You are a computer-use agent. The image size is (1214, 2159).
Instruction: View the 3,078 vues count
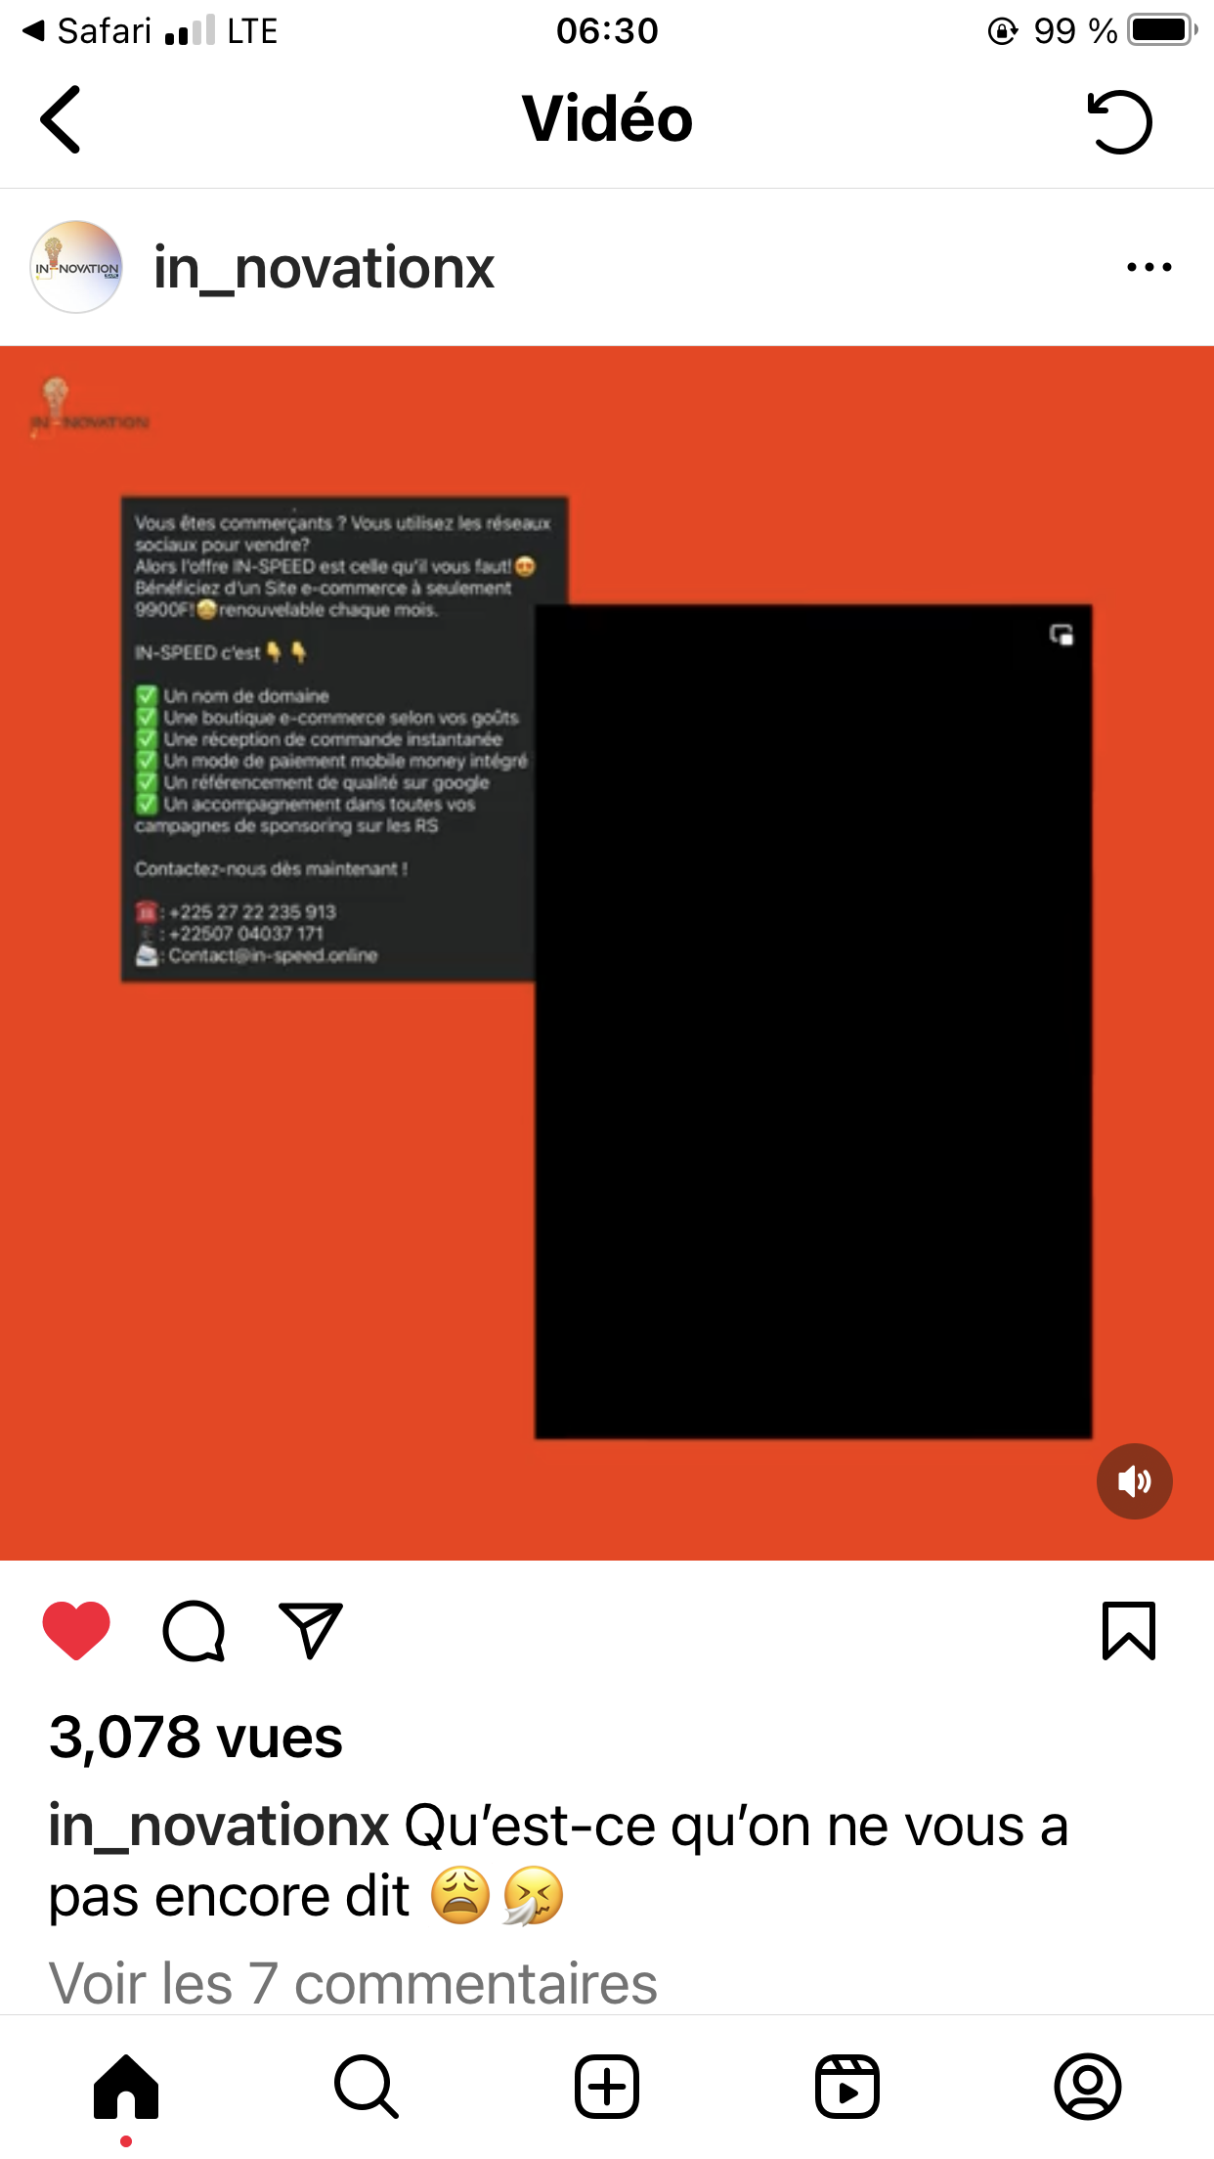click(x=195, y=1738)
